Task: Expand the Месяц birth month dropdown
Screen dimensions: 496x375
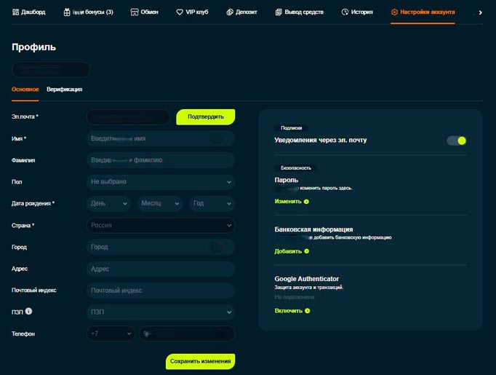Action: pos(160,203)
